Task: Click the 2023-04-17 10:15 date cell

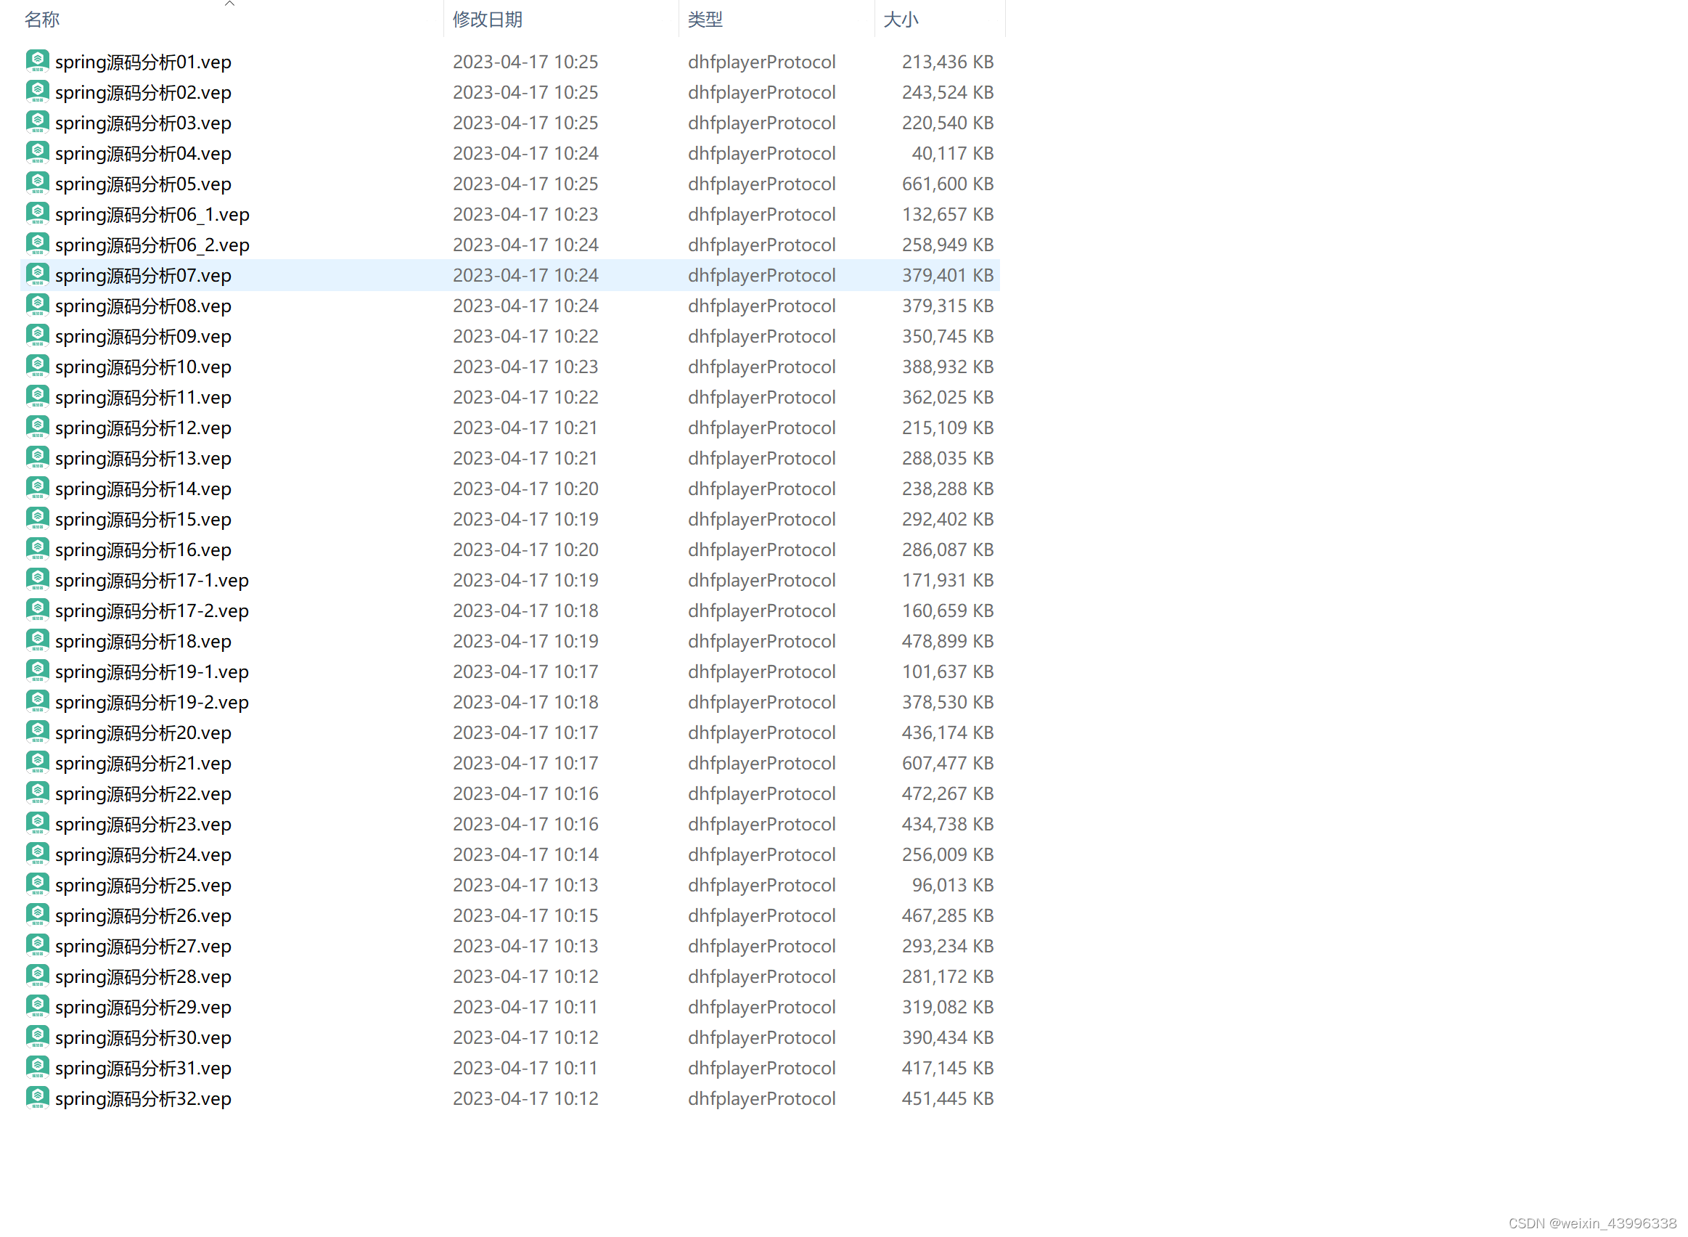Action: tap(526, 915)
